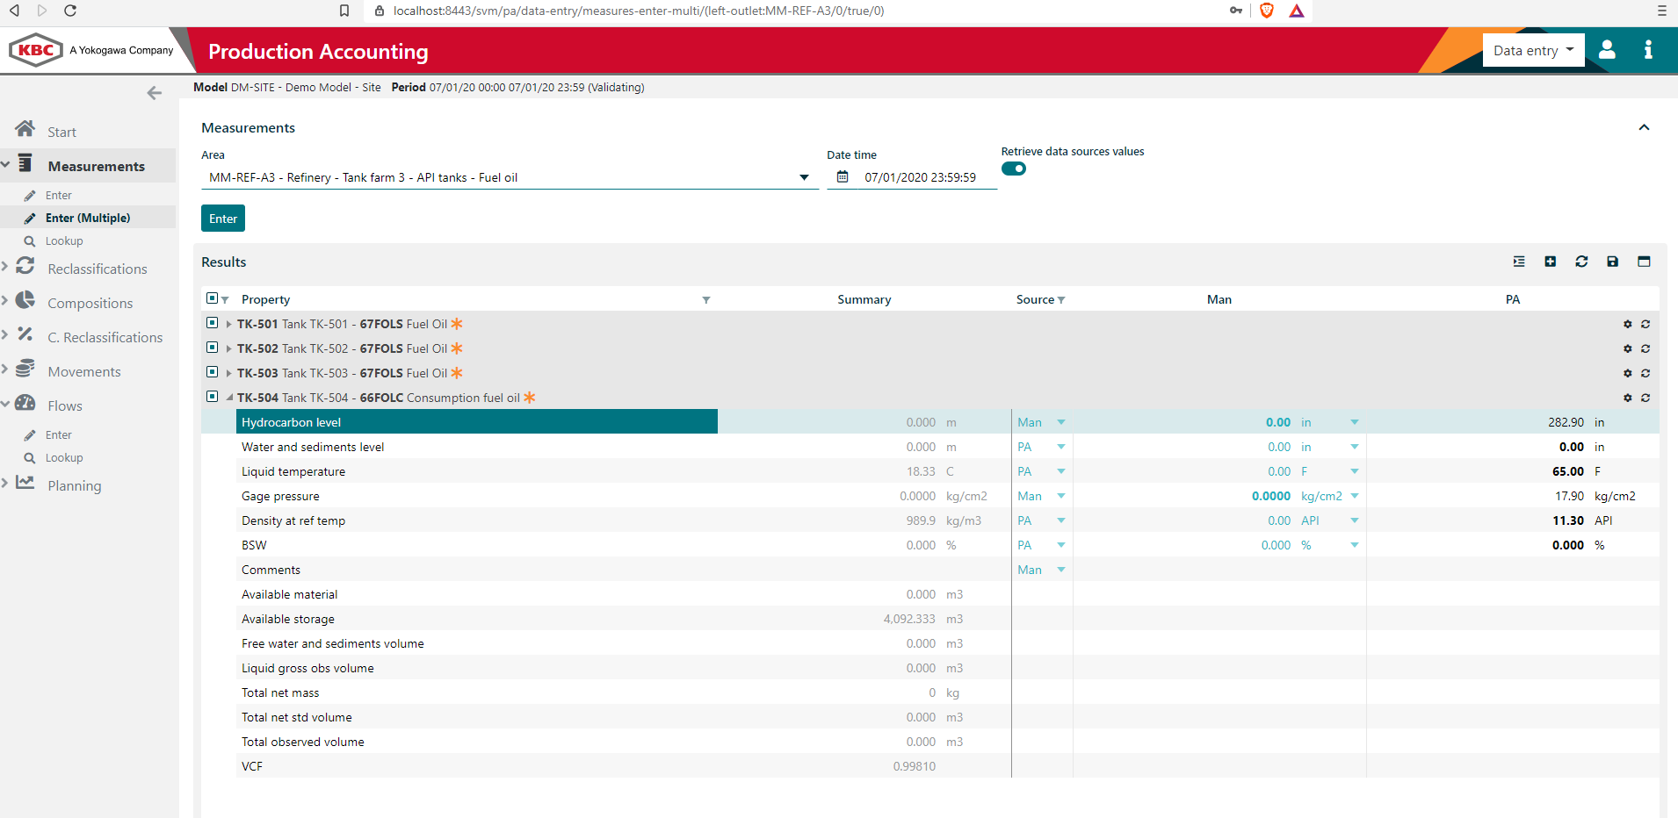Viewport: 1678px width, 818px height.
Task: Select the save results icon
Action: [x=1612, y=262]
